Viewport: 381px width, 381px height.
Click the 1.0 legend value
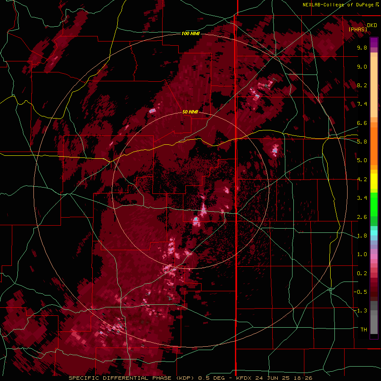coord(362,254)
